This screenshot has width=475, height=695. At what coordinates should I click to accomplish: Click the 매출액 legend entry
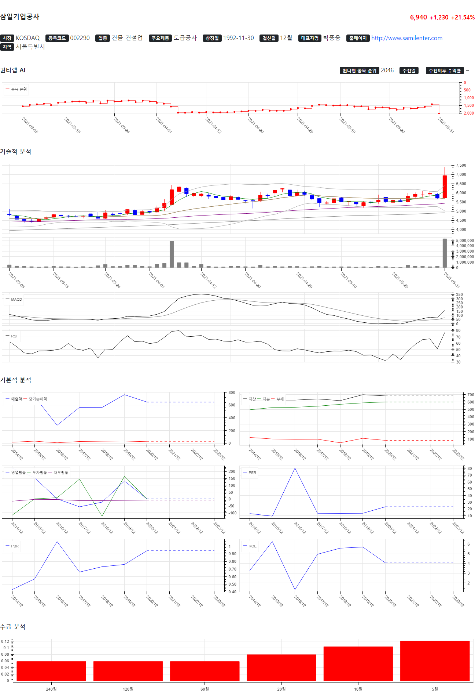pyautogui.click(x=14, y=399)
